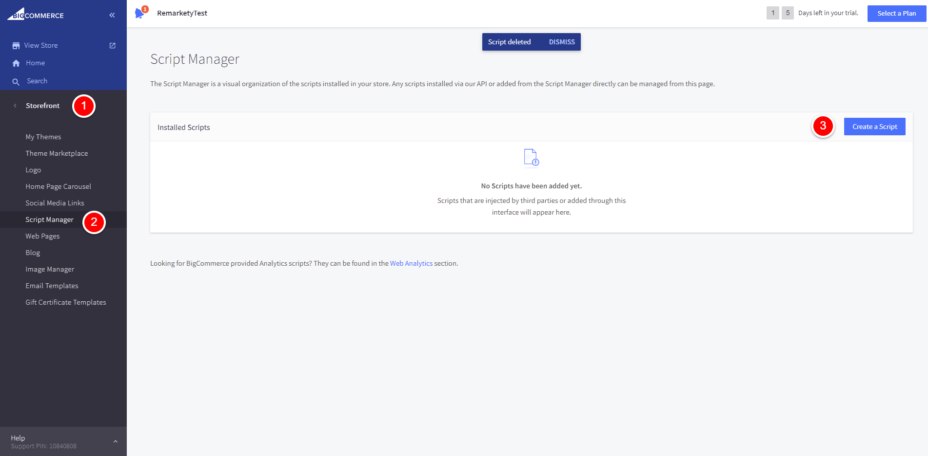This screenshot has width=928, height=456.
Task: Click the Script Manager page heading
Action: click(195, 59)
